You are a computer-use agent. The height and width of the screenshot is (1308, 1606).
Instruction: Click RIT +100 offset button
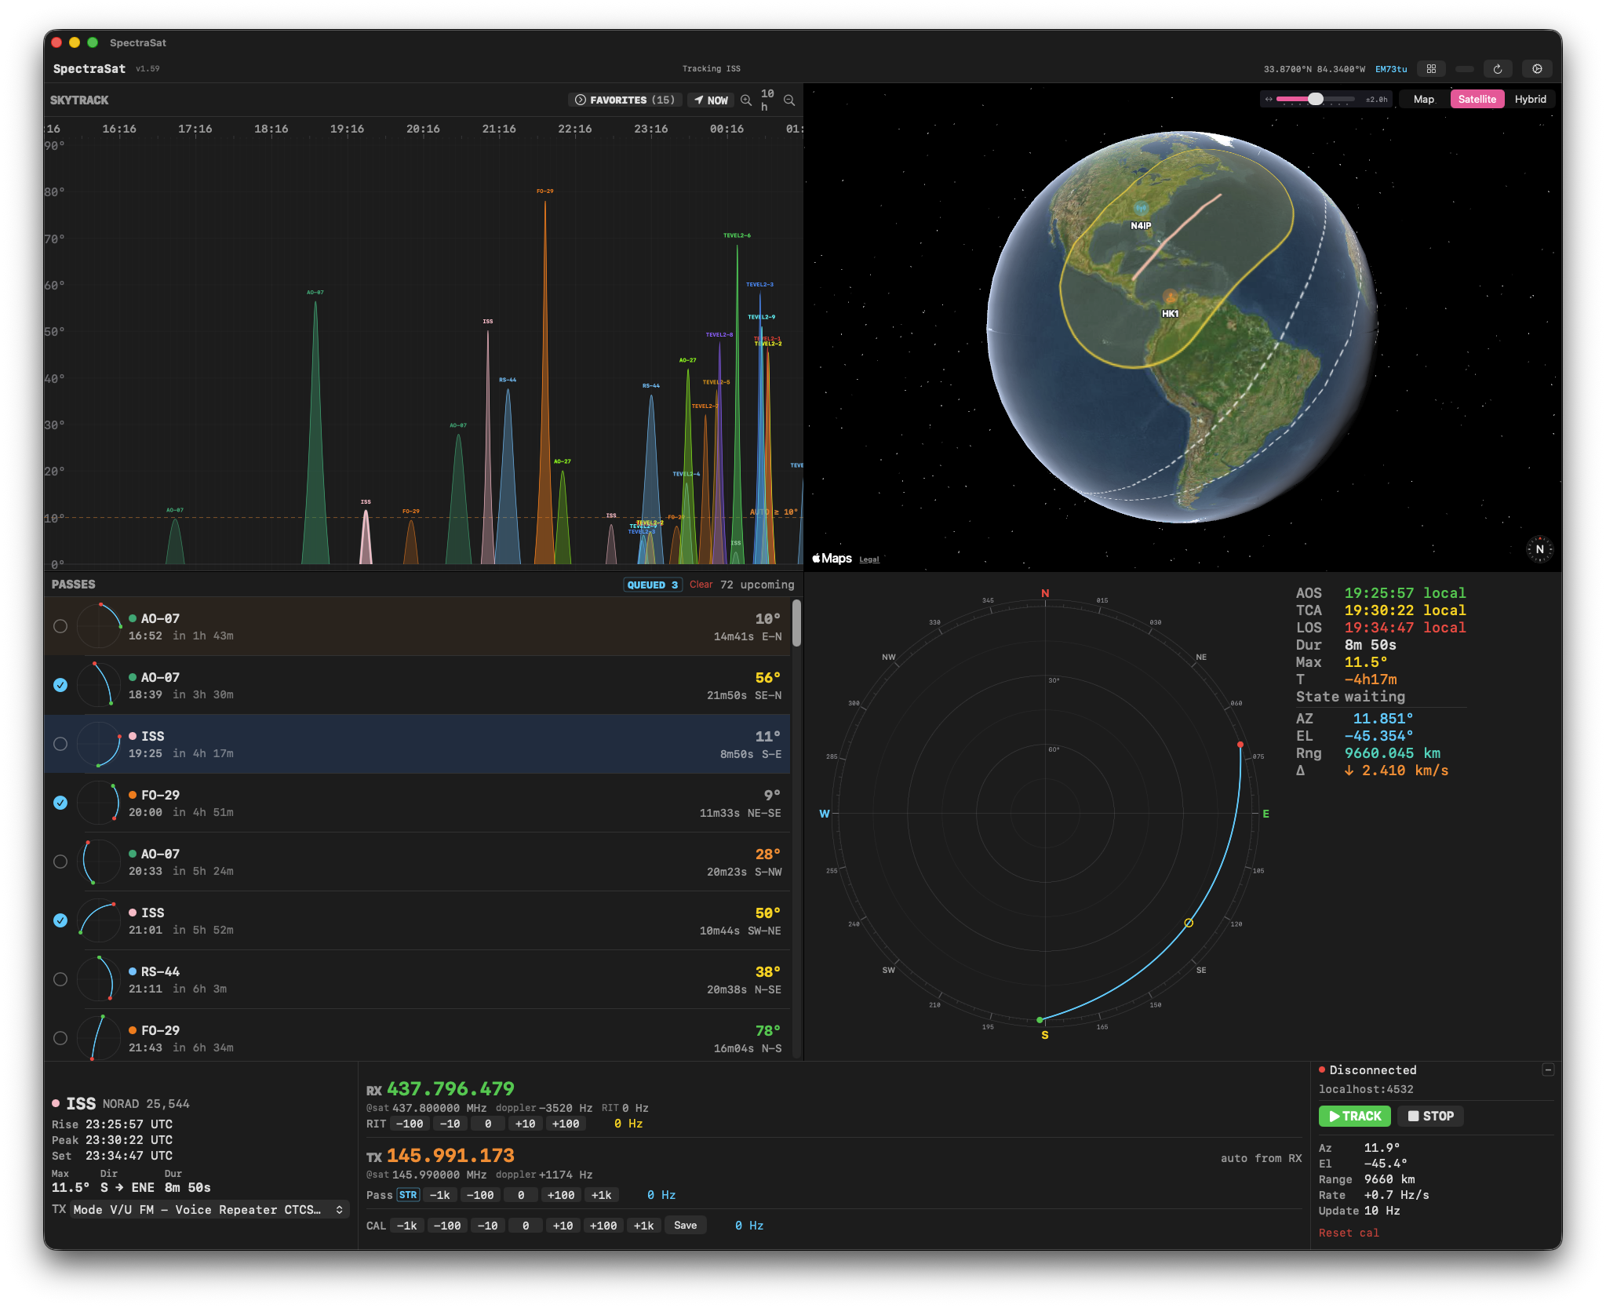coord(566,1124)
